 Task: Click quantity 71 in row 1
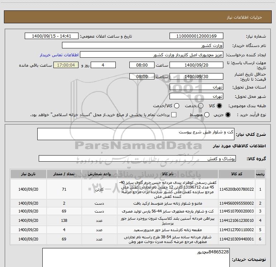64,189
